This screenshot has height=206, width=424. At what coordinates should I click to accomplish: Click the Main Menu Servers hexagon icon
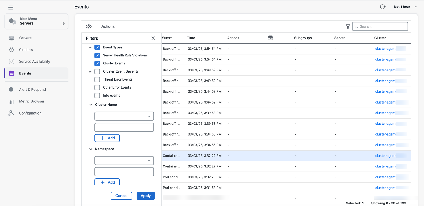12,21
